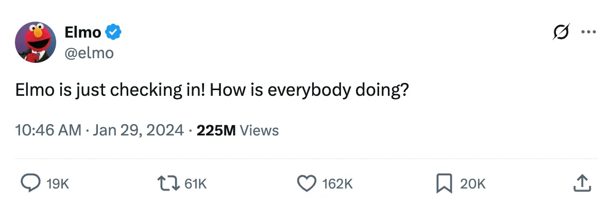
Task: Click the 10:46 AM timestamp
Action: tap(48, 130)
